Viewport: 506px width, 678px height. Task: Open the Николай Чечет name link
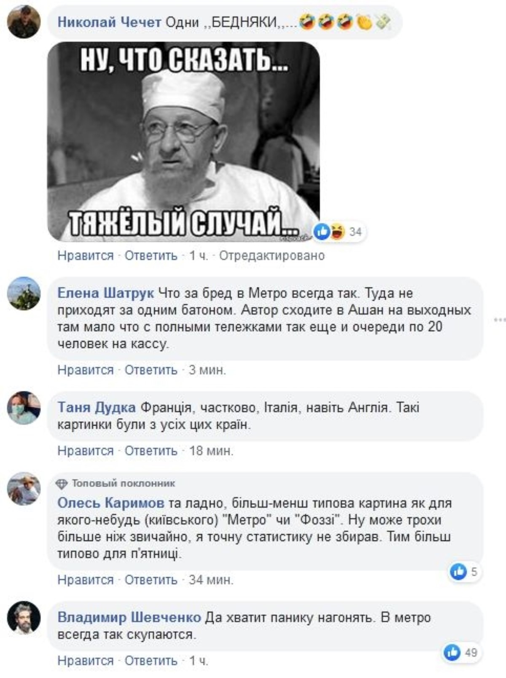click(109, 22)
